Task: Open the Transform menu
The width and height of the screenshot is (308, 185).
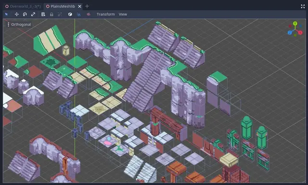Action: point(106,14)
